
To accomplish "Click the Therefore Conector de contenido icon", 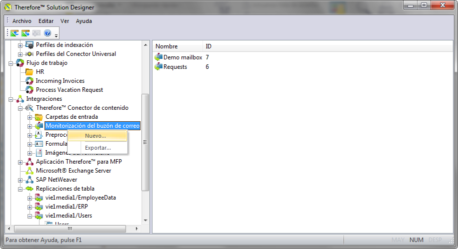I will tap(29, 108).
